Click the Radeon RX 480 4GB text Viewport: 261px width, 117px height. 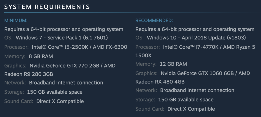point(160,82)
